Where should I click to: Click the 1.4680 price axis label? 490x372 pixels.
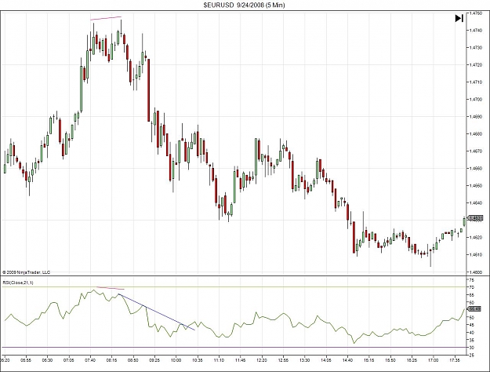pyautogui.click(x=476, y=134)
